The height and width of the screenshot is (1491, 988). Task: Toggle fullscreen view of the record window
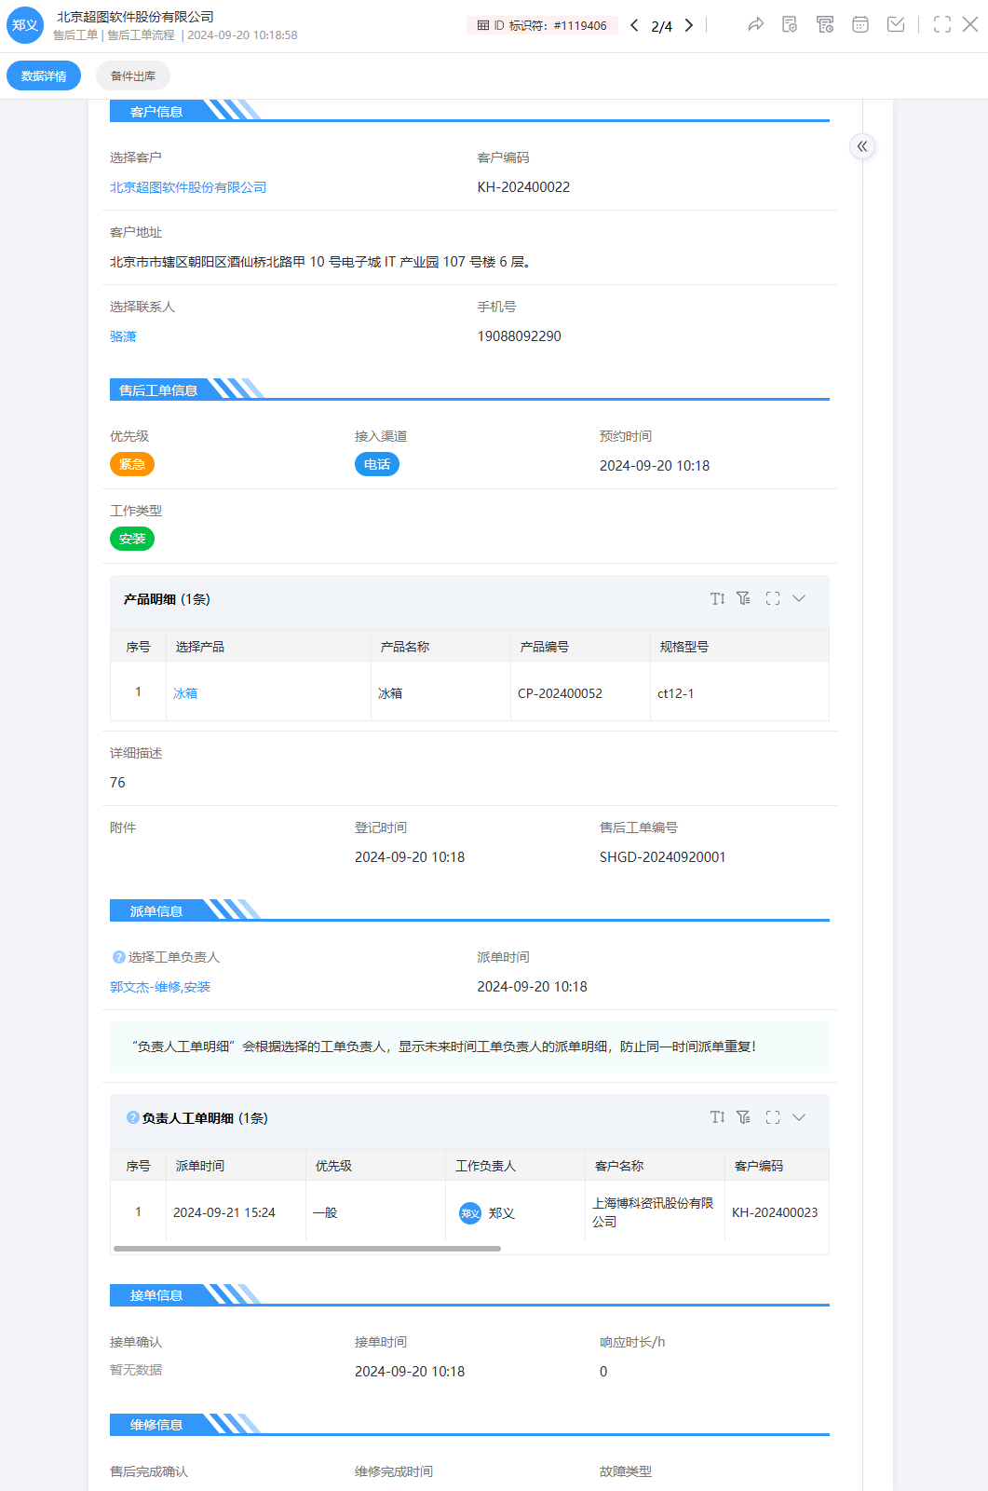[x=942, y=25]
